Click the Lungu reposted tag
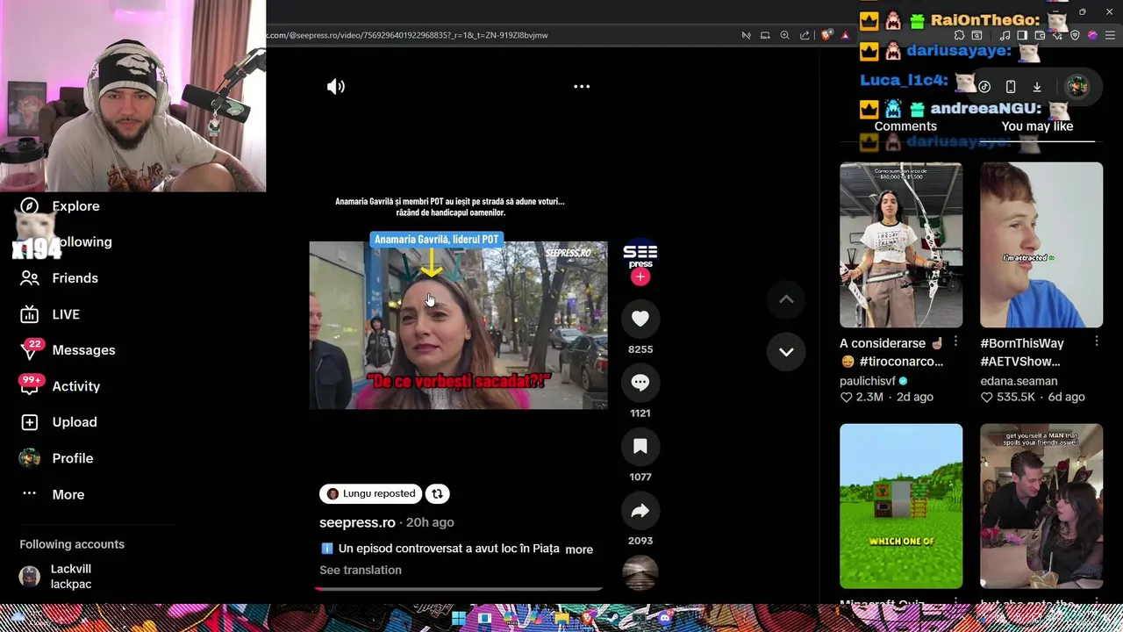1123x632 pixels. click(x=370, y=493)
